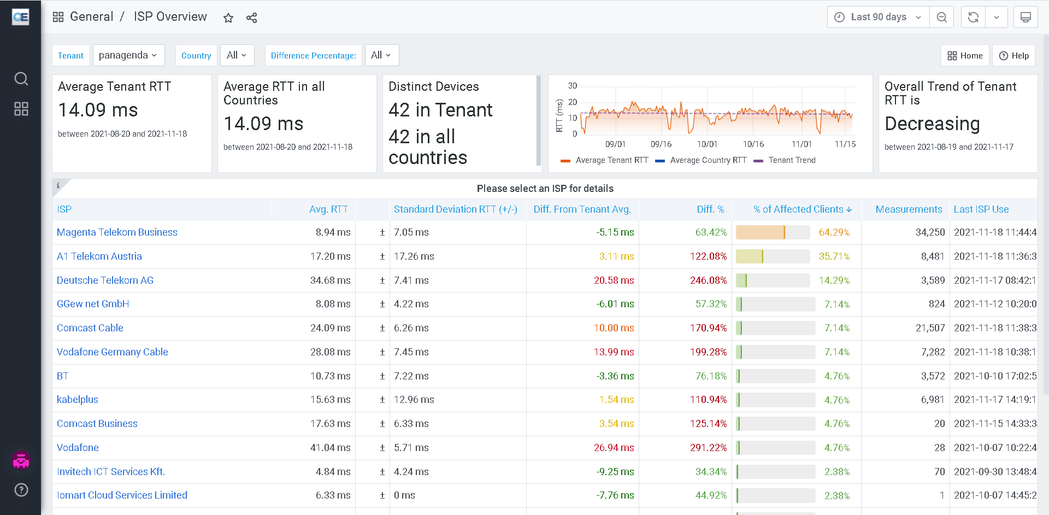1049x515 pixels.
Task: Open the help icon in sidebar bottom
Action: coord(21,490)
